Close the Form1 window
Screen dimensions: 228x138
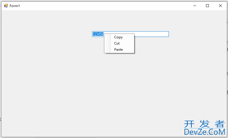pyautogui.click(x=220, y=6)
